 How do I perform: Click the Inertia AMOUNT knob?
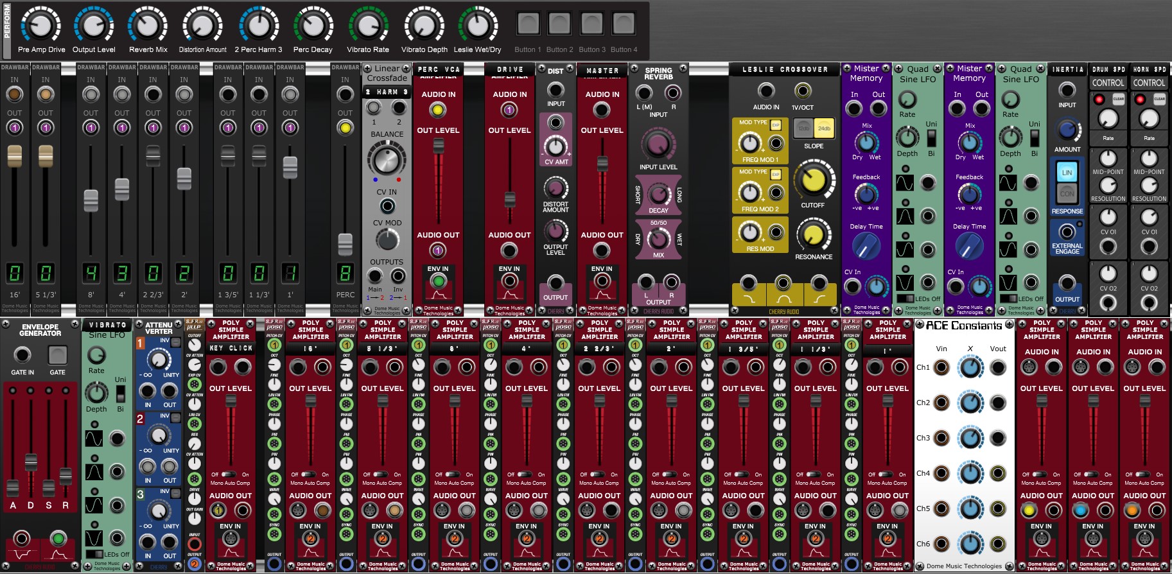coord(1067,130)
